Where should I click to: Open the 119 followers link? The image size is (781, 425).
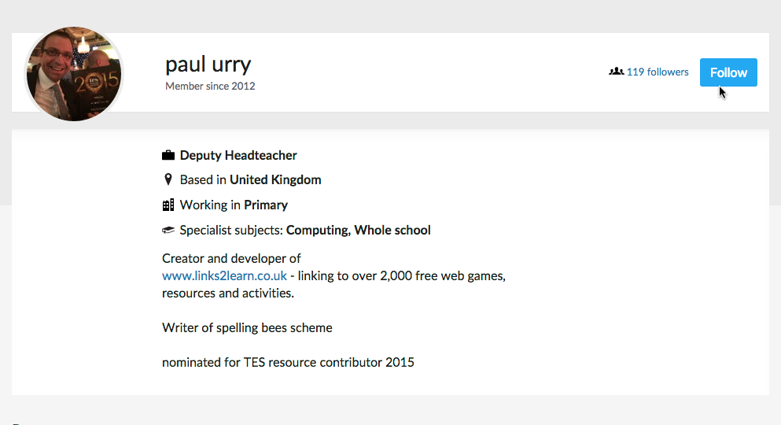coord(657,72)
